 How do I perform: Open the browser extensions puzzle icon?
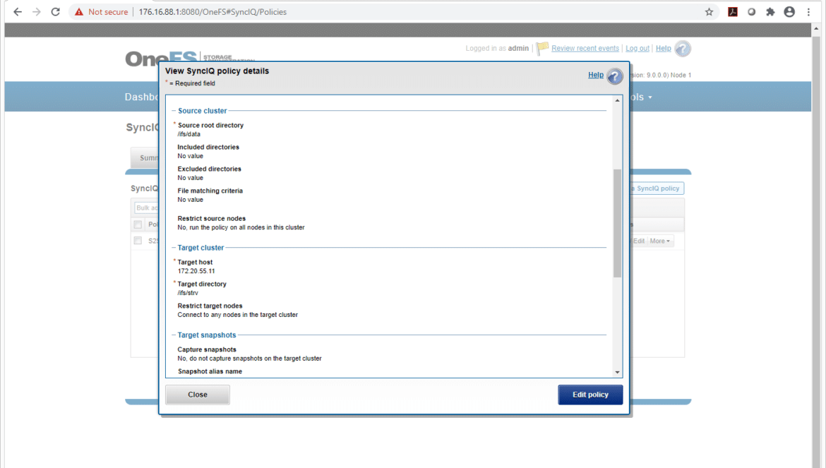click(x=770, y=11)
